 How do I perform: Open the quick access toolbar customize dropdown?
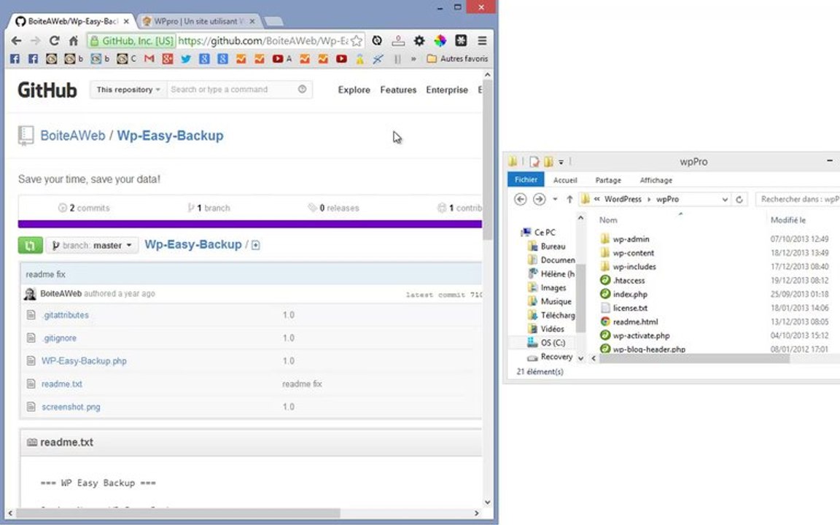click(561, 161)
